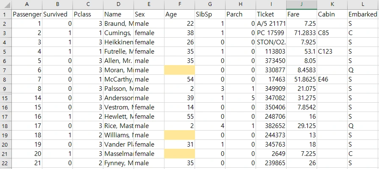Click the Embarked header cell
Viewport: 379px width, 169px height.
pos(363,14)
